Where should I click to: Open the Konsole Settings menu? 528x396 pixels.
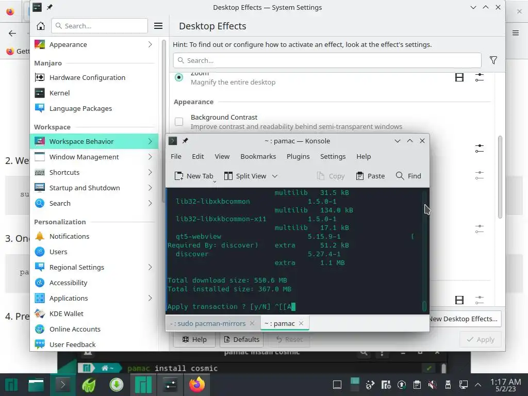[333, 157]
